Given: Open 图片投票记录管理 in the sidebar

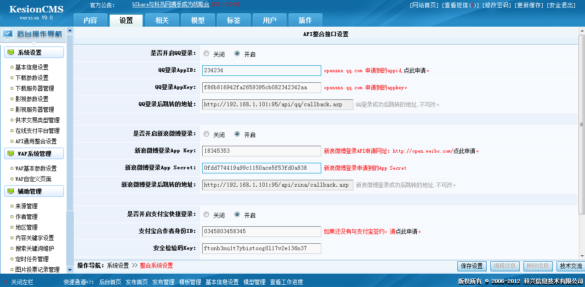Looking at the screenshot, I should point(37,270).
